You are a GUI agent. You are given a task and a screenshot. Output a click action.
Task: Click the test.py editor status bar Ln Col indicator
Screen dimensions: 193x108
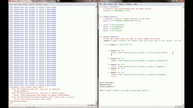tap(179, 107)
